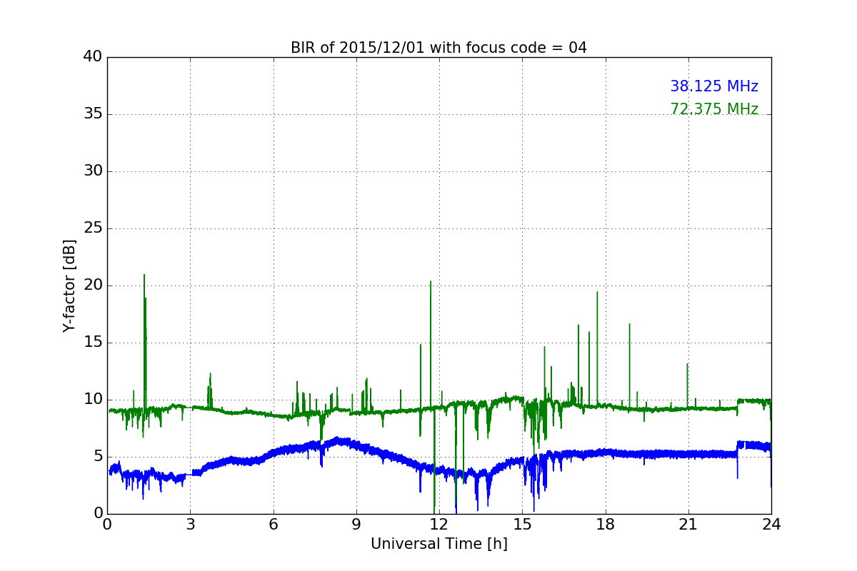Click the "Universal Time [h]" axis label
The image size is (857, 571).
coord(438,544)
